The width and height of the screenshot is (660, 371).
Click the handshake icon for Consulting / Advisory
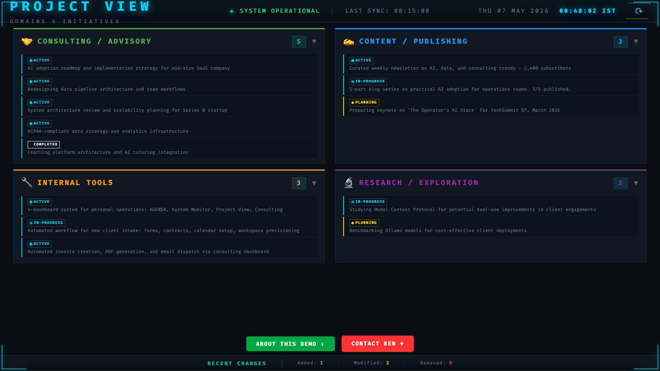tap(27, 41)
